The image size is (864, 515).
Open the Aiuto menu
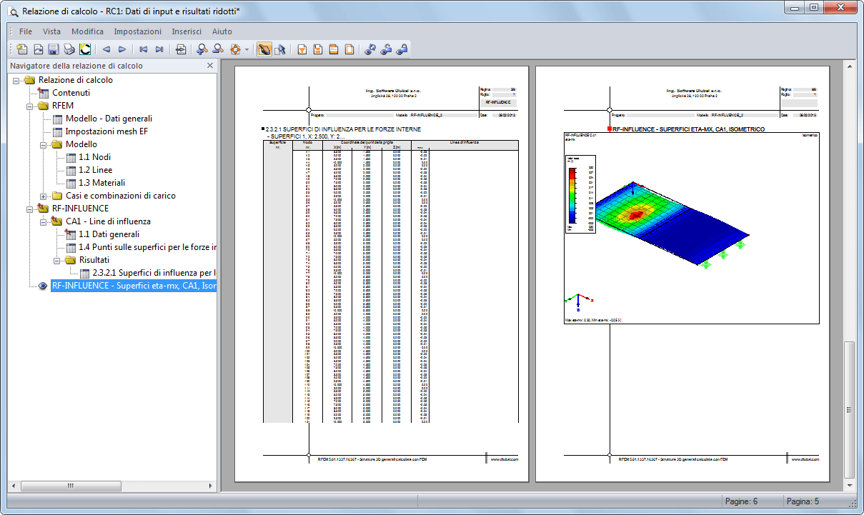click(x=222, y=31)
